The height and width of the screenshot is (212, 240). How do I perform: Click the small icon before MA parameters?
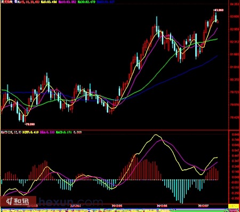15,2
